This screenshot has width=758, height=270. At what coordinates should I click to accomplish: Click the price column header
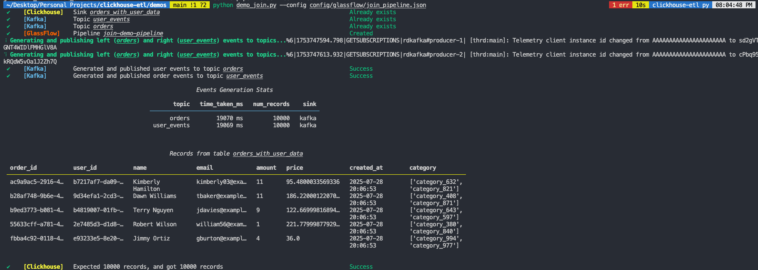click(x=295, y=168)
